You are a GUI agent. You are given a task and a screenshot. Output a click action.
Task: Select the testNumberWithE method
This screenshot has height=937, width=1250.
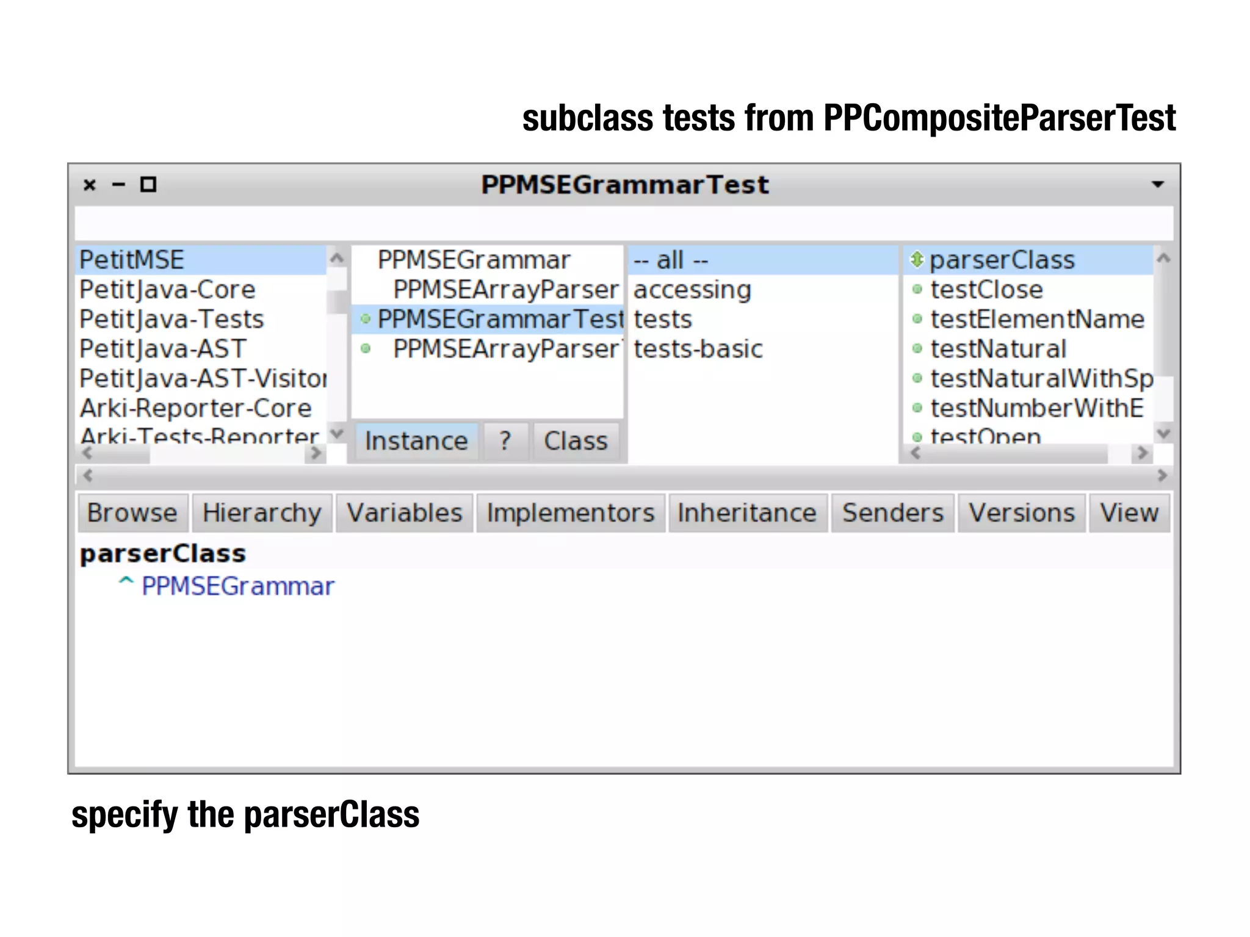[1028, 409]
